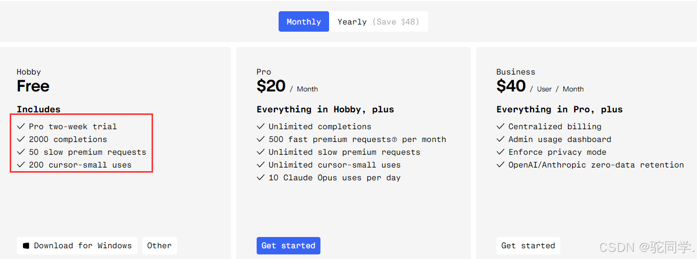
Task: Switch pricing to Monthly billing
Action: pos(304,21)
